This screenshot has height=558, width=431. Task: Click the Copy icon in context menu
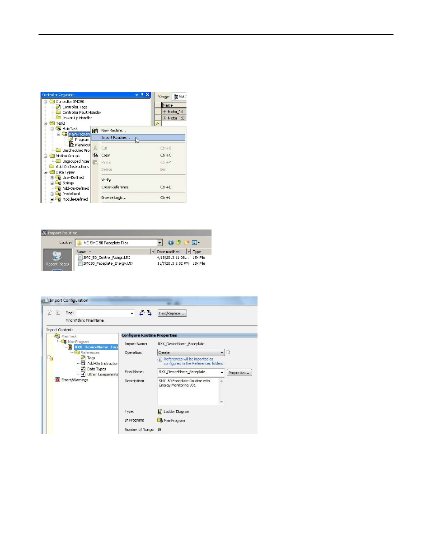(x=95, y=155)
